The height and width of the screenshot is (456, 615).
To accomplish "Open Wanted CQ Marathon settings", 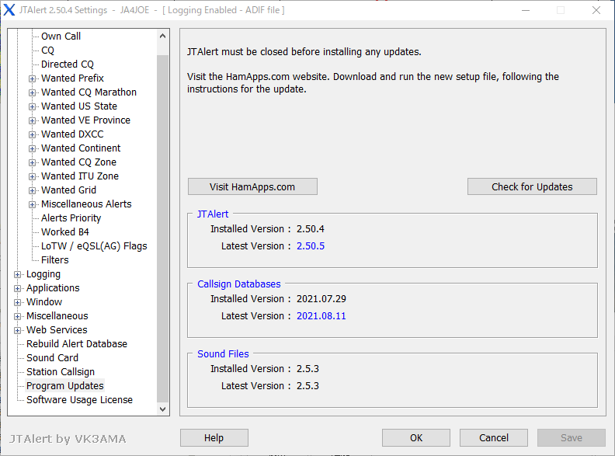I will tap(89, 92).
